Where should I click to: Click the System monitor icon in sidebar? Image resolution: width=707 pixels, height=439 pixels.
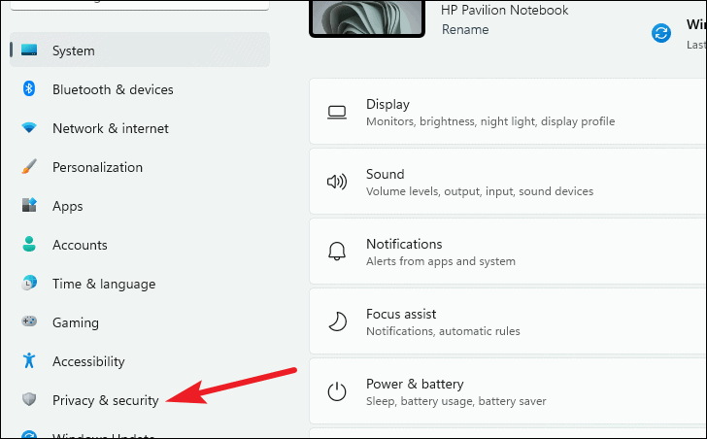point(29,51)
